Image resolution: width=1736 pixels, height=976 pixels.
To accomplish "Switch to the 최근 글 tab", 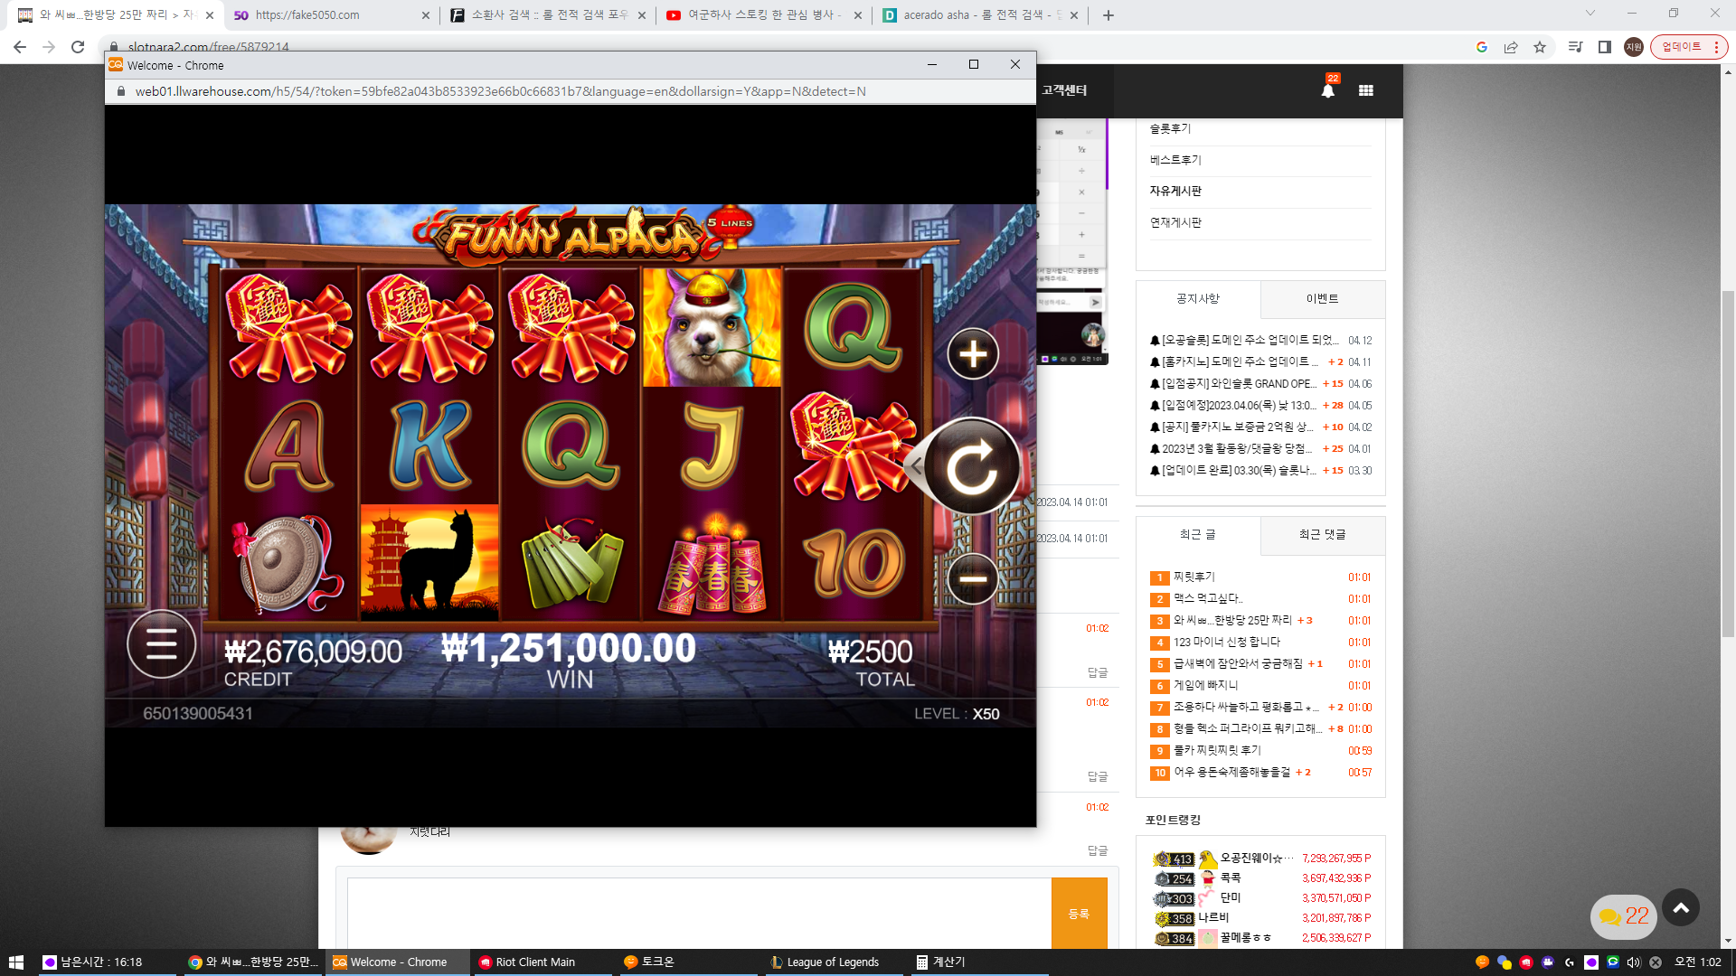I will coord(1198,535).
